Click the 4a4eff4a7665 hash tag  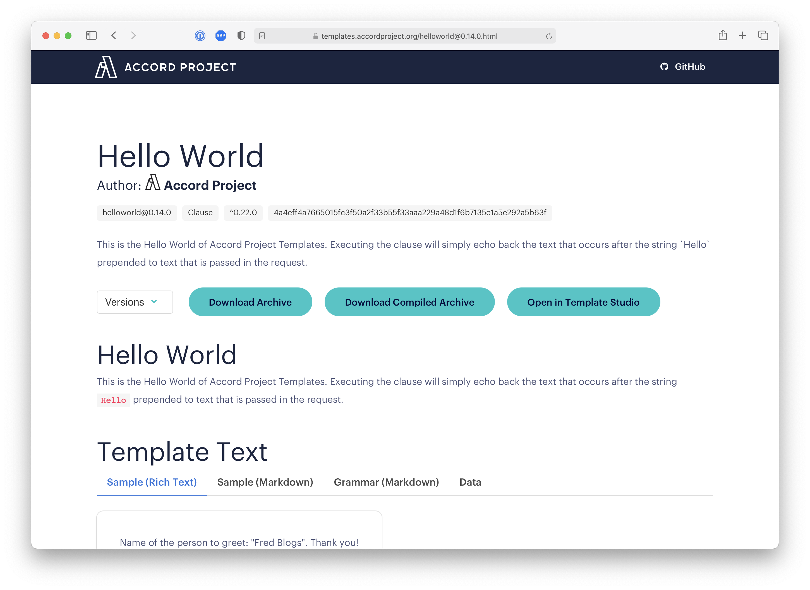410,212
